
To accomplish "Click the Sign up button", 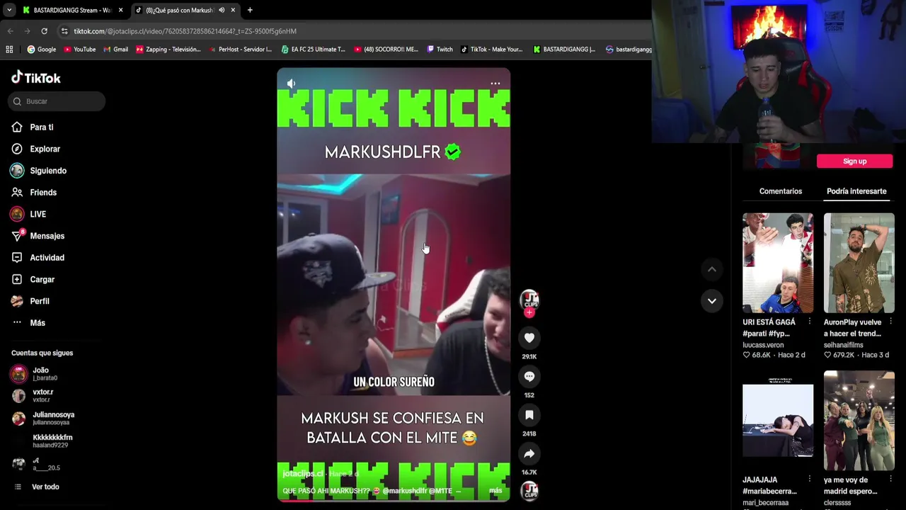I will (x=854, y=161).
